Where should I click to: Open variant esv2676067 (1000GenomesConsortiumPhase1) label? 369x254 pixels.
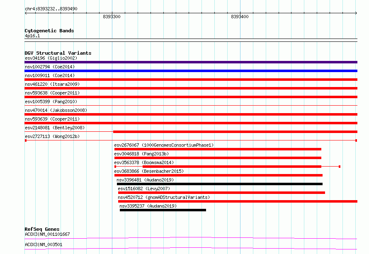tap(164, 145)
